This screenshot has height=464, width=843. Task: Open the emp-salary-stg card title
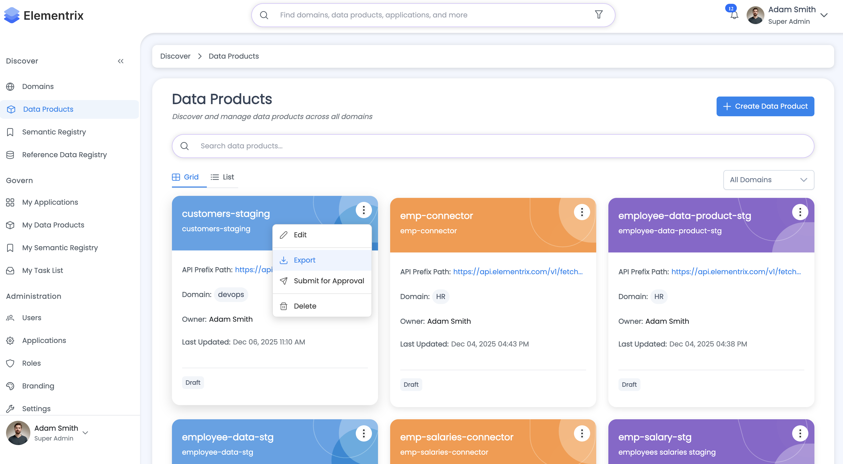(x=655, y=437)
